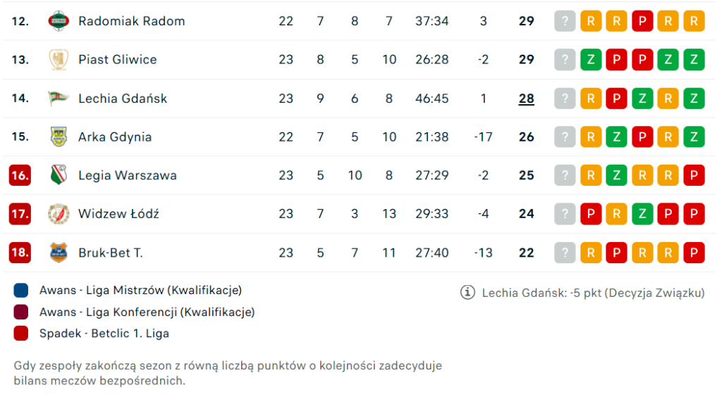Click the red Spadek legend swatch

[x=21, y=334]
